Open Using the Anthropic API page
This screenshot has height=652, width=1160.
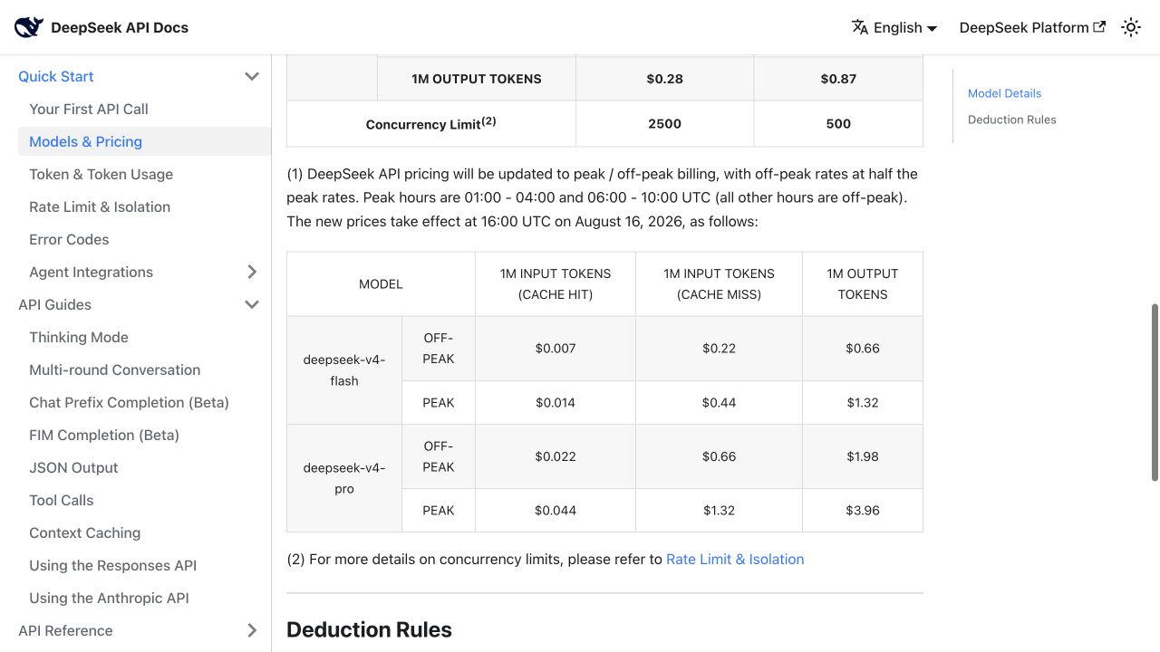109,598
